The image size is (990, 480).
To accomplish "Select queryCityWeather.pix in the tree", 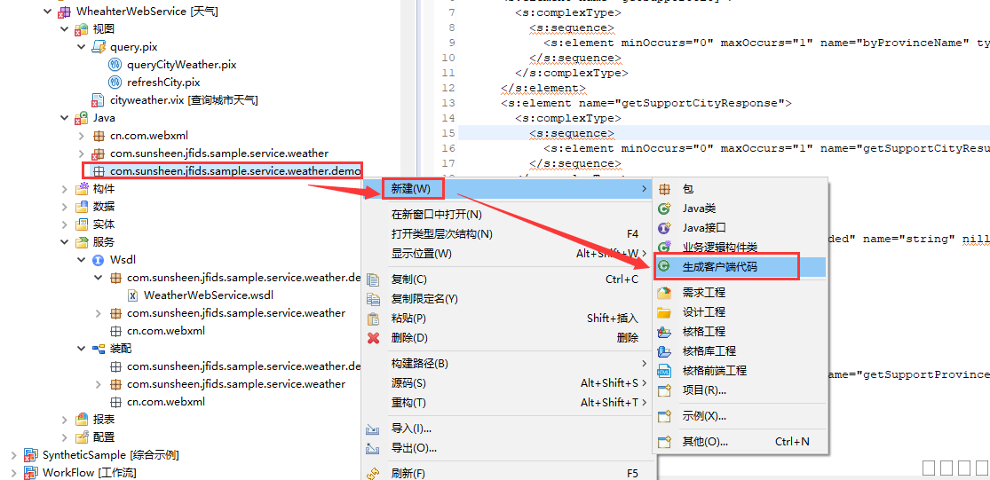I will pyautogui.click(x=181, y=65).
